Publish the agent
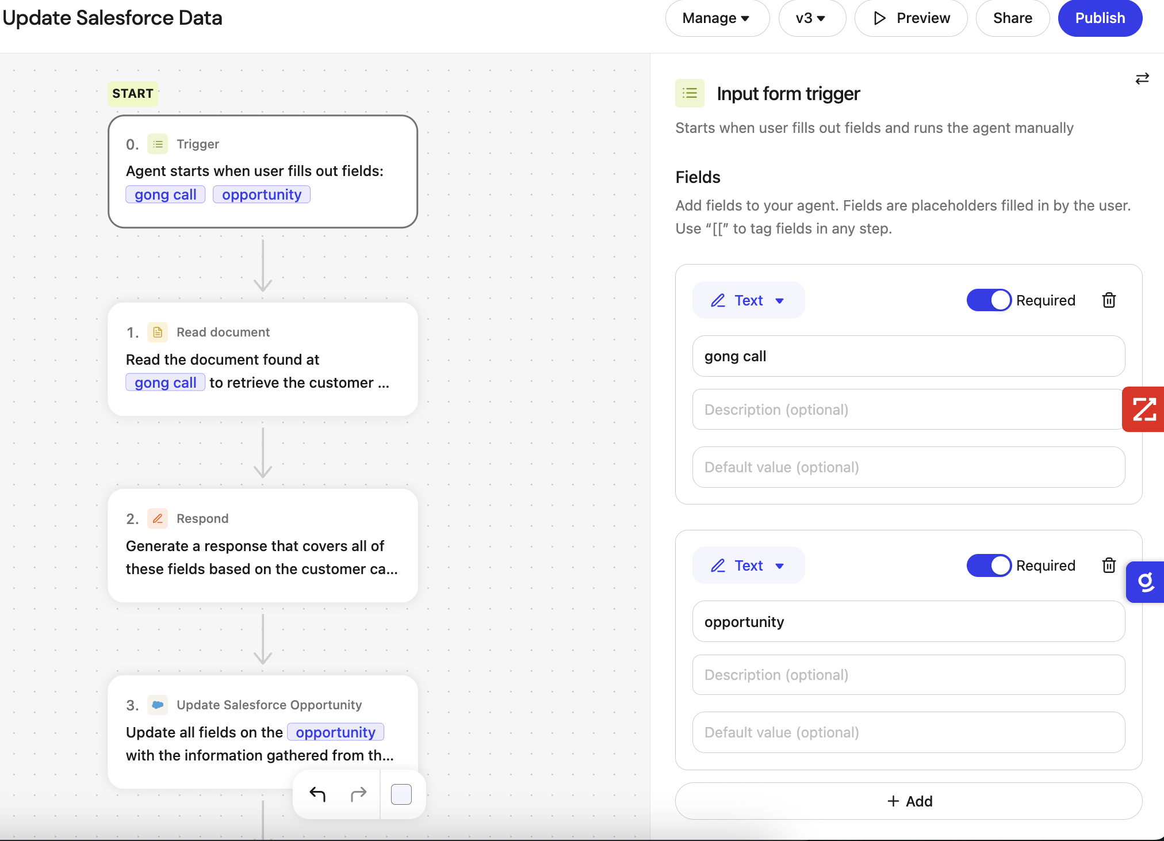 pos(1100,18)
